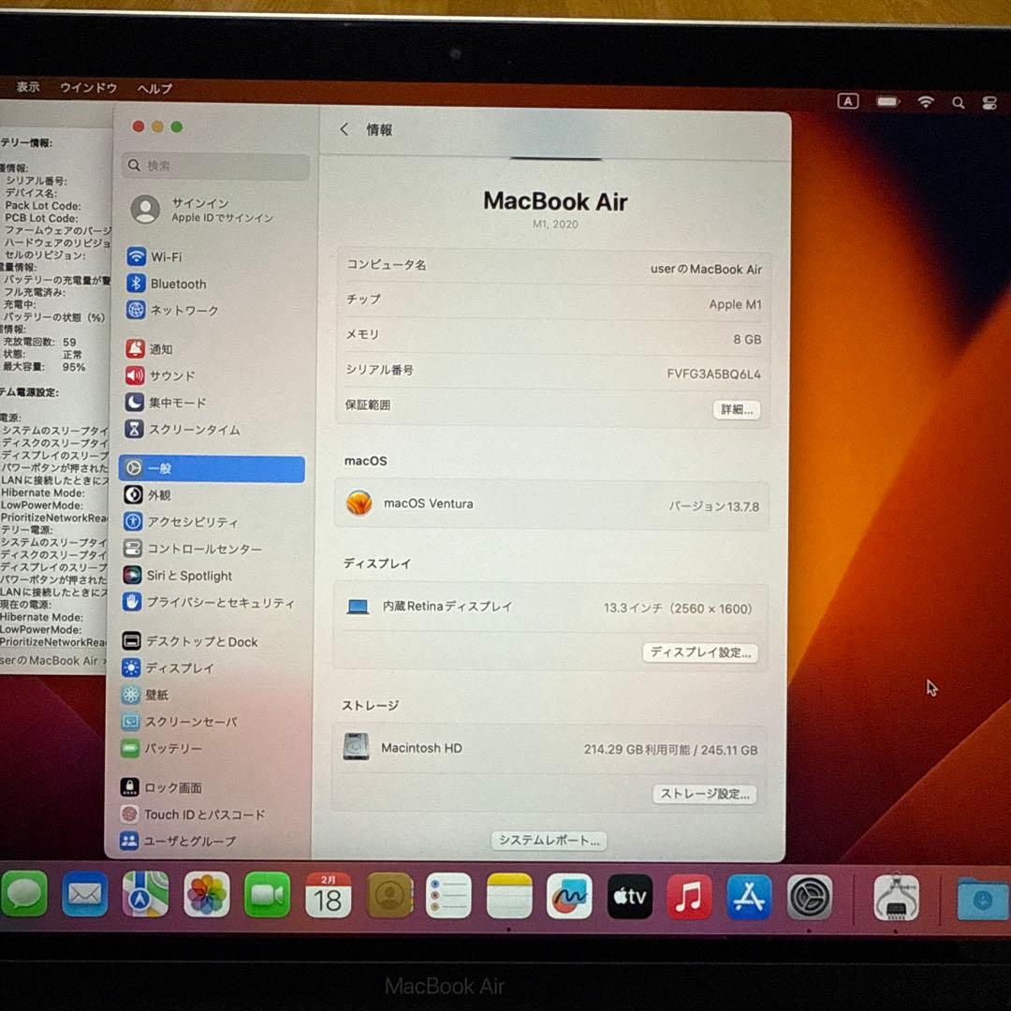Click the battery status menu bar icon
The height and width of the screenshot is (1011, 1011).
[887, 102]
